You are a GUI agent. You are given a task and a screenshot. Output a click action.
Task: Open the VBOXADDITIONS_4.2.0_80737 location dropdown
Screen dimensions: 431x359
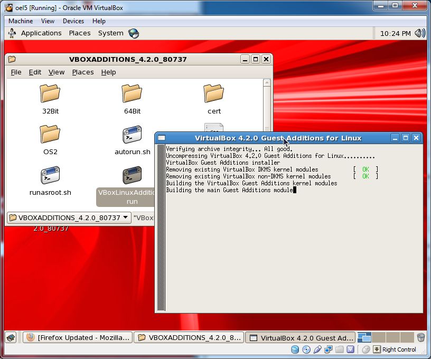(x=69, y=218)
